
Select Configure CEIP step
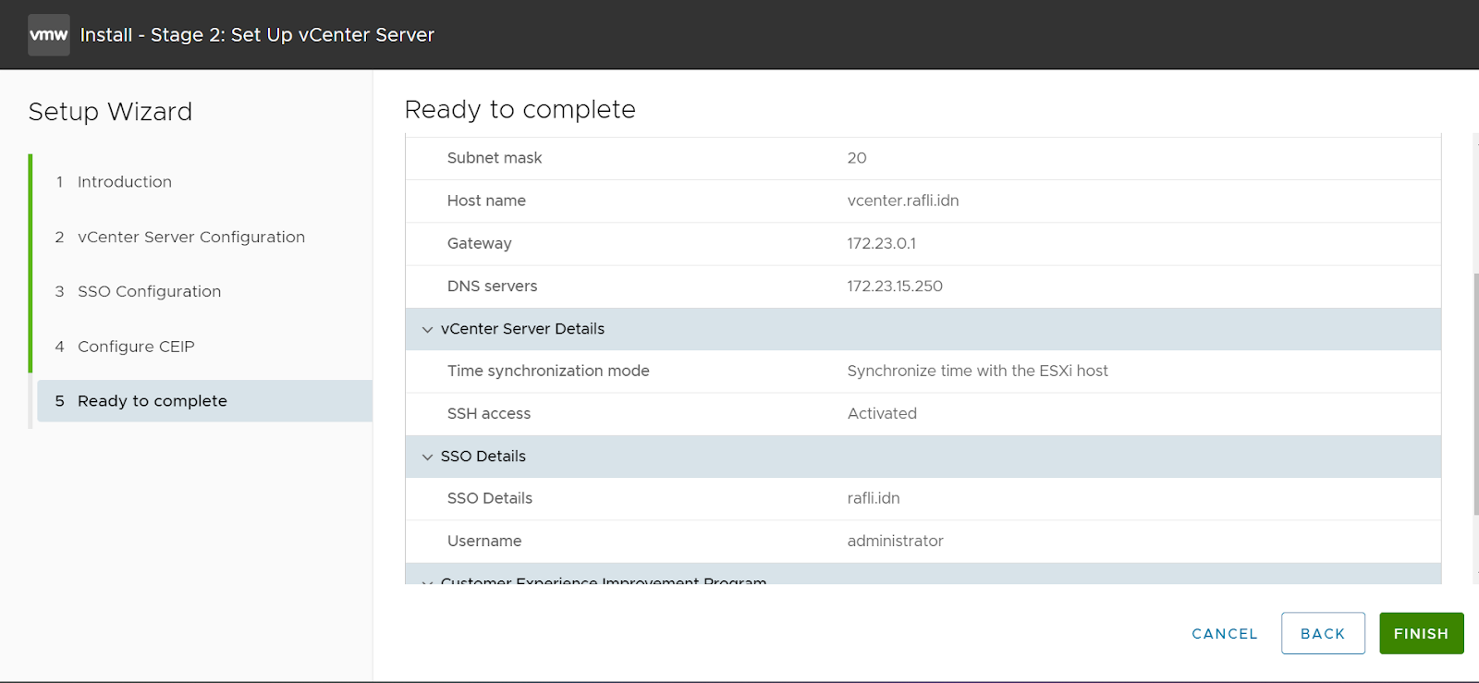tap(136, 347)
